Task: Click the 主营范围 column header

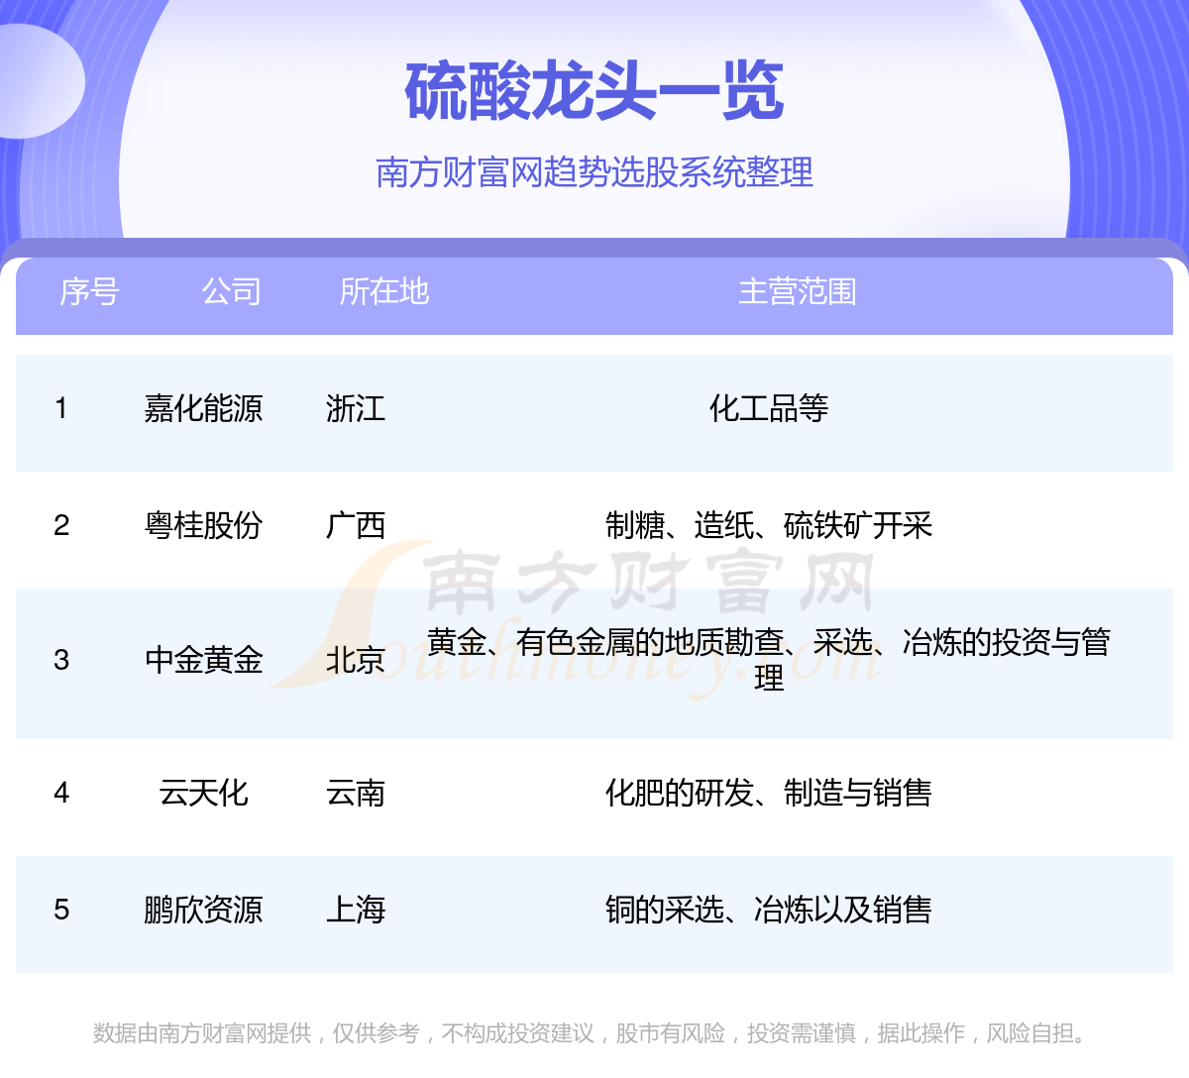Action: [x=798, y=291]
